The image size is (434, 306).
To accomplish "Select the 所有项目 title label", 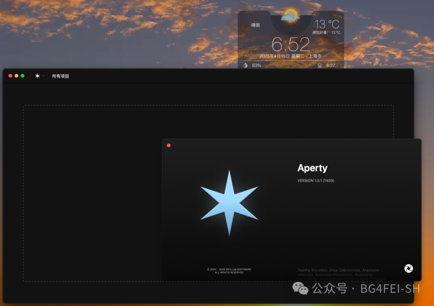I will point(60,76).
